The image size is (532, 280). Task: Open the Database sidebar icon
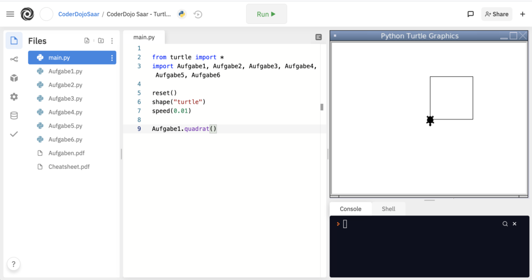coord(14,115)
